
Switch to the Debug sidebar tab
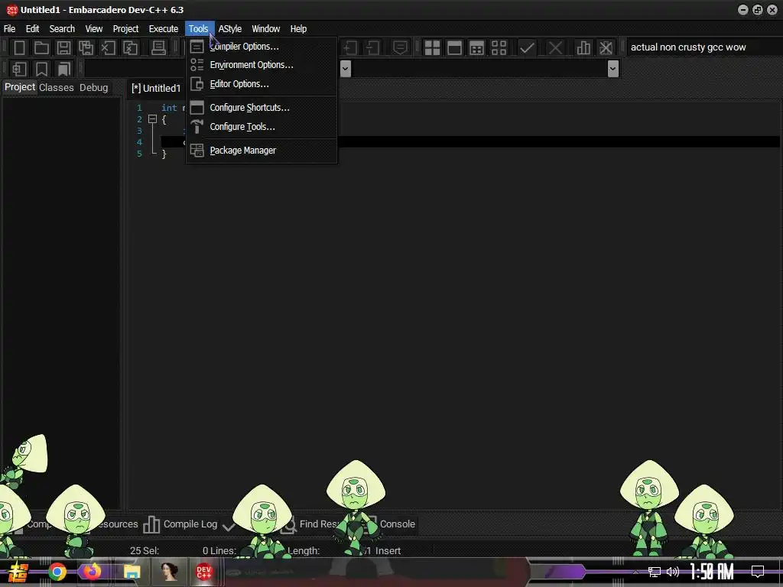(93, 87)
